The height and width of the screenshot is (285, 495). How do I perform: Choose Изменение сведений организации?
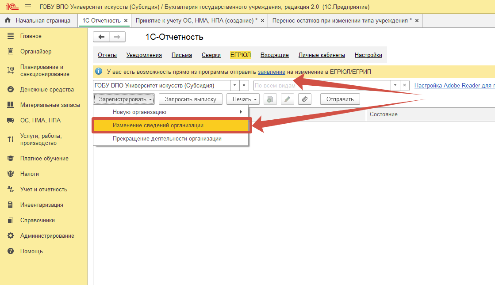tap(171, 125)
